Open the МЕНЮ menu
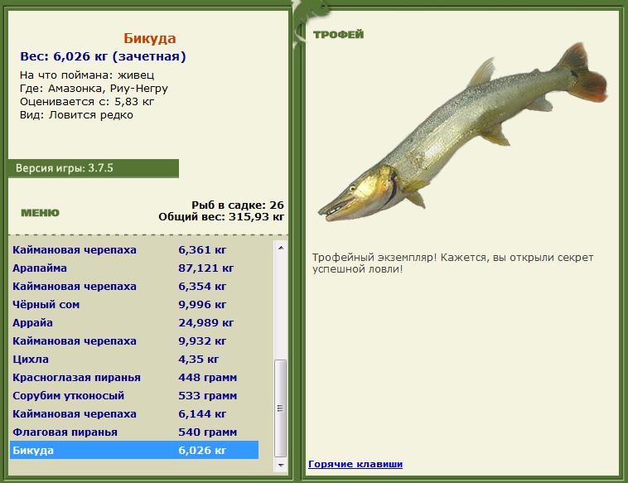Image resolution: width=628 pixels, height=483 pixels. coord(40,213)
